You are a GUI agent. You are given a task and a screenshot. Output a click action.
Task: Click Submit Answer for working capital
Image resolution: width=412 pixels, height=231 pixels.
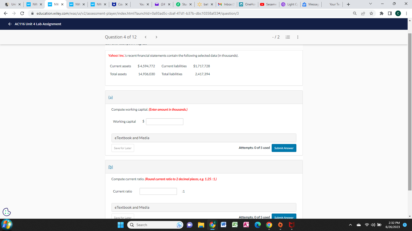click(x=284, y=148)
